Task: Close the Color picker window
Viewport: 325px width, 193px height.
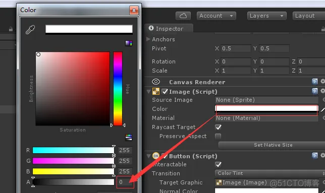Action: 134,10
